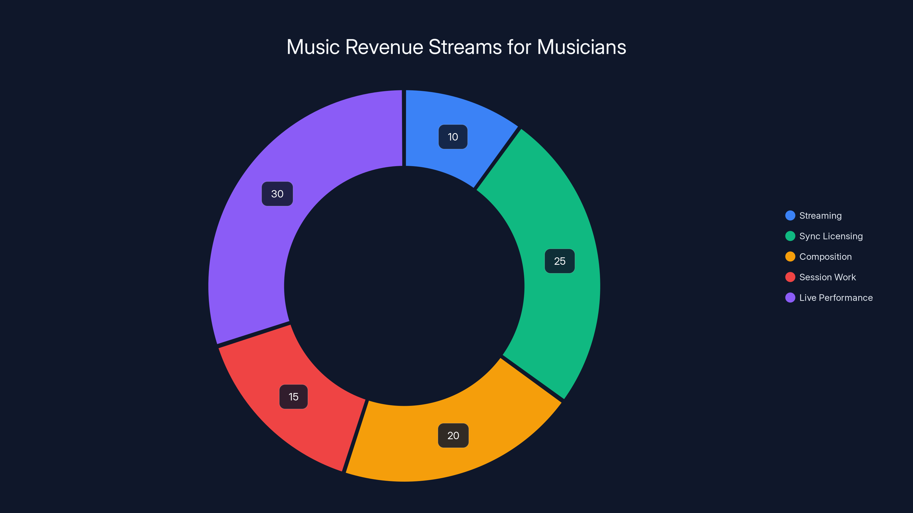Viewport: 913px width, 513px height.
Task: Click the value label showing 30
Action: pyautogui.click(x=278, y=194)
